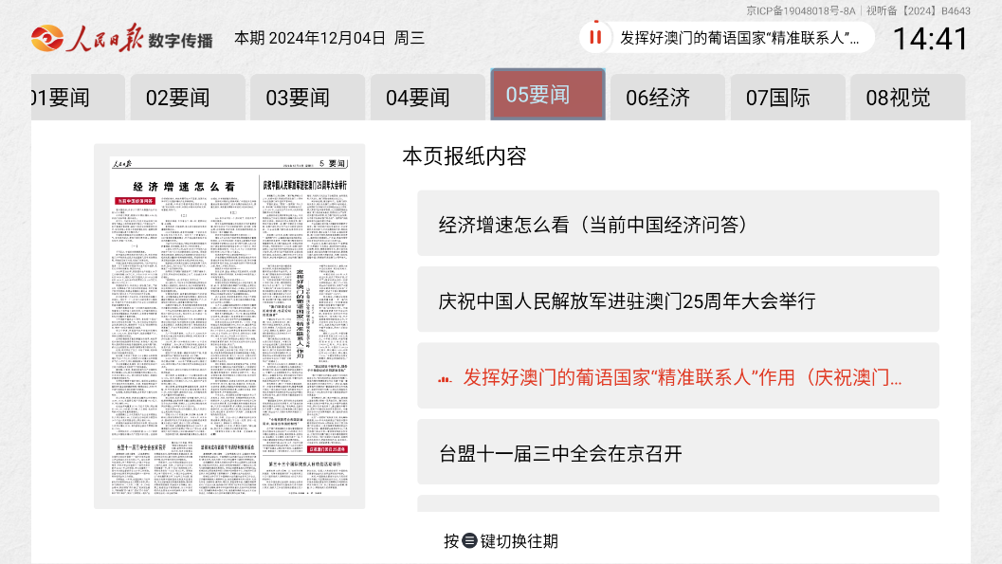
Task: Select the currently playing 发挥好澳门 article
Action: pos(681,377)
